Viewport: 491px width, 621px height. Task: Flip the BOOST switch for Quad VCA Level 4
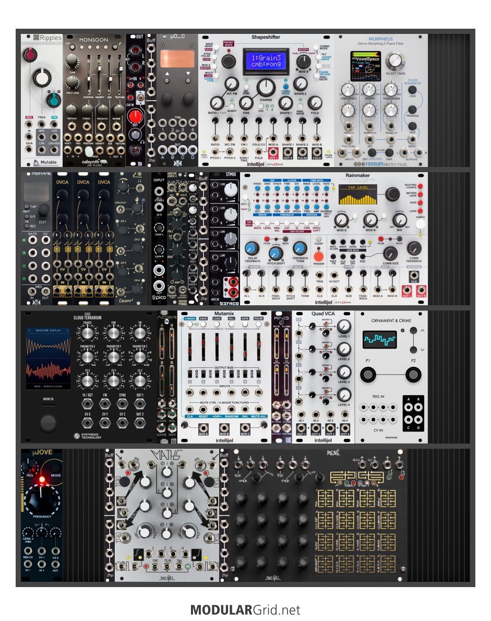click(x=326, y=392)
